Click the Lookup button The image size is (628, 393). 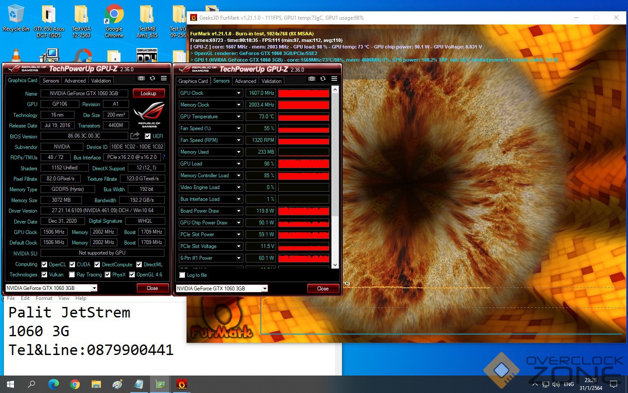click(x=148, y=93)
